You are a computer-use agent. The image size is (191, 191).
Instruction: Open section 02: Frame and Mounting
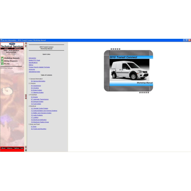click(x=39, y=129)
